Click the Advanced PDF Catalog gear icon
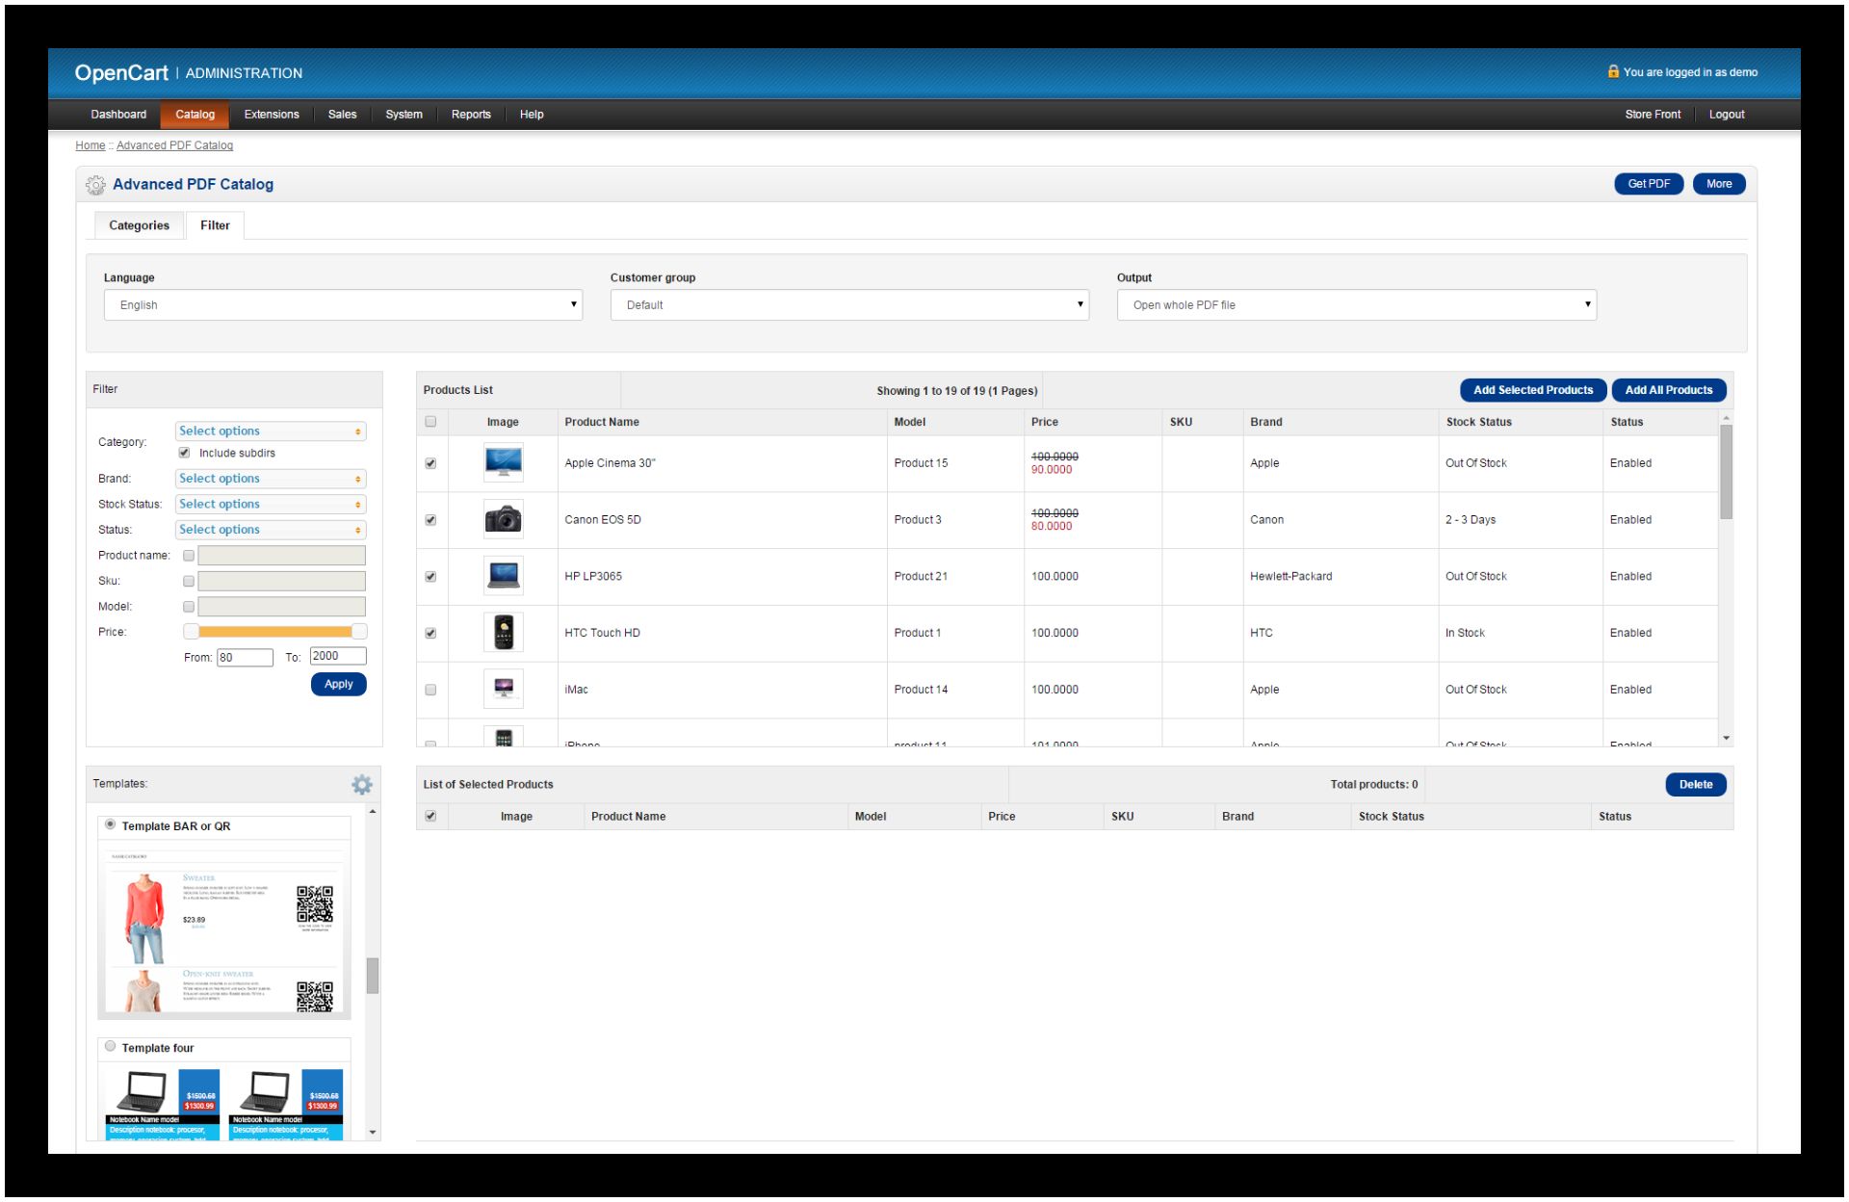Screen dimensions: 1849x1202 pos(95,185)
